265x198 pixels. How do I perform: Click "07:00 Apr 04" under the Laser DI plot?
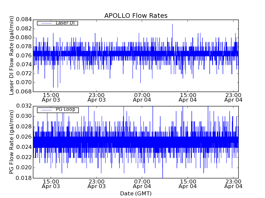[x=142, y=97]
